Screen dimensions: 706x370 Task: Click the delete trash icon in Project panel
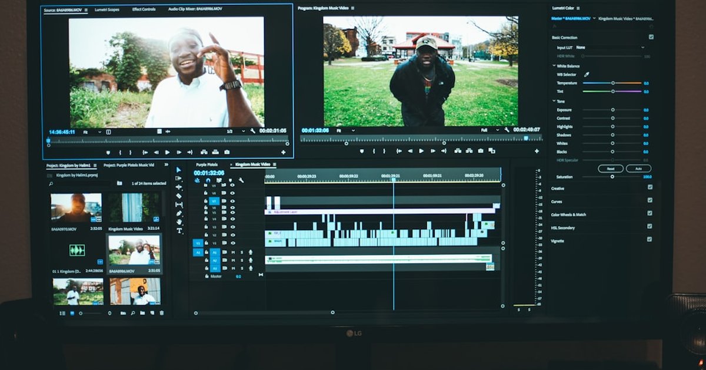pyautogui.click(x=162, y=313)
